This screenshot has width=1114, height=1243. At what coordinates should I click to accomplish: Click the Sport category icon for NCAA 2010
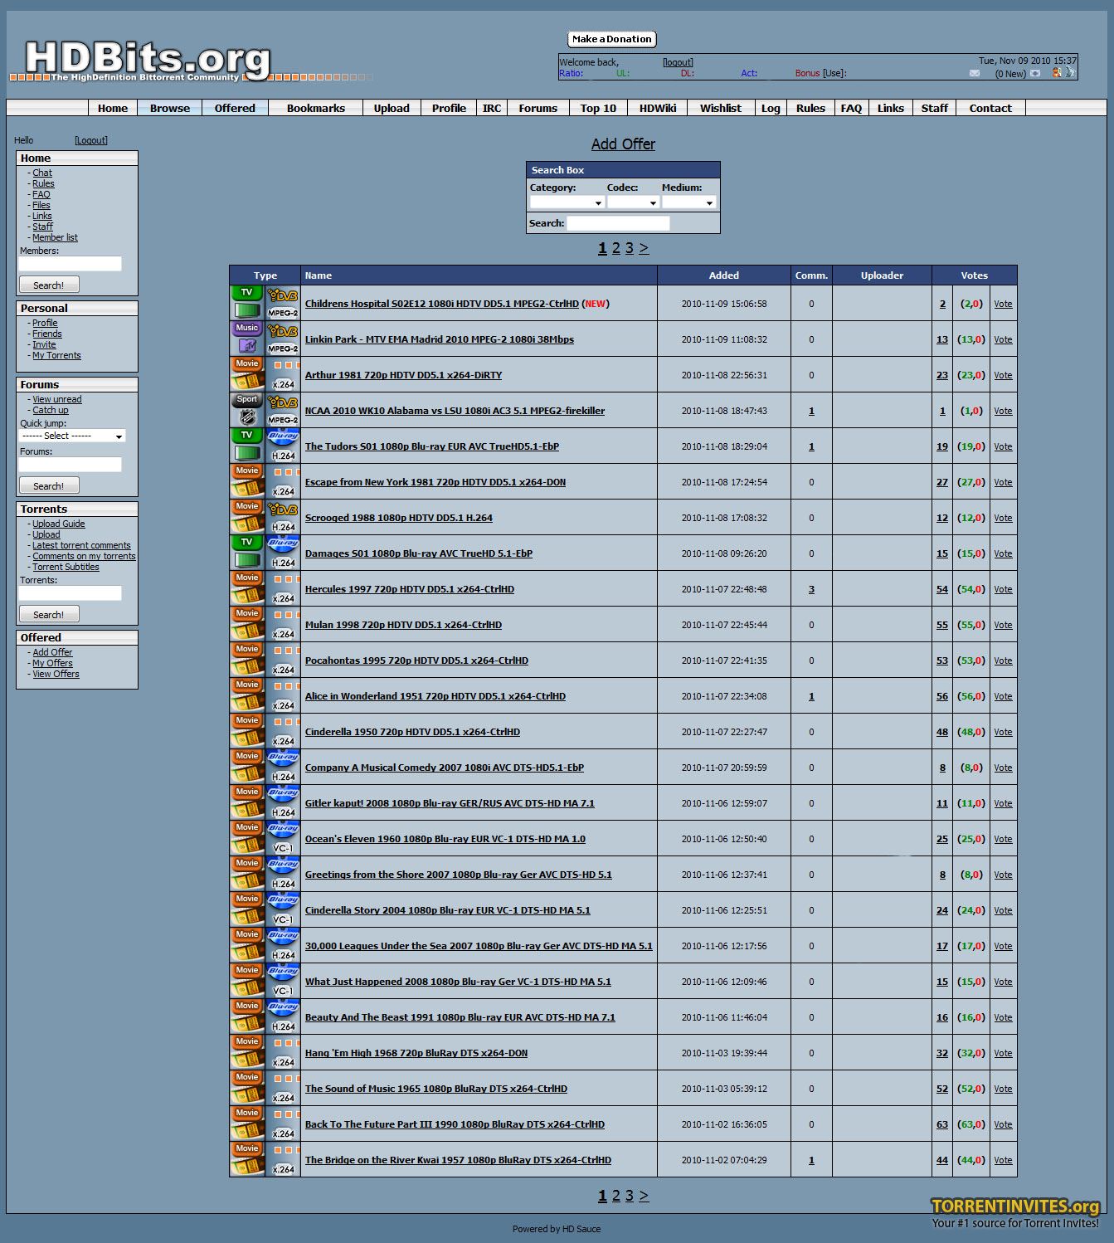coord(247,410)
